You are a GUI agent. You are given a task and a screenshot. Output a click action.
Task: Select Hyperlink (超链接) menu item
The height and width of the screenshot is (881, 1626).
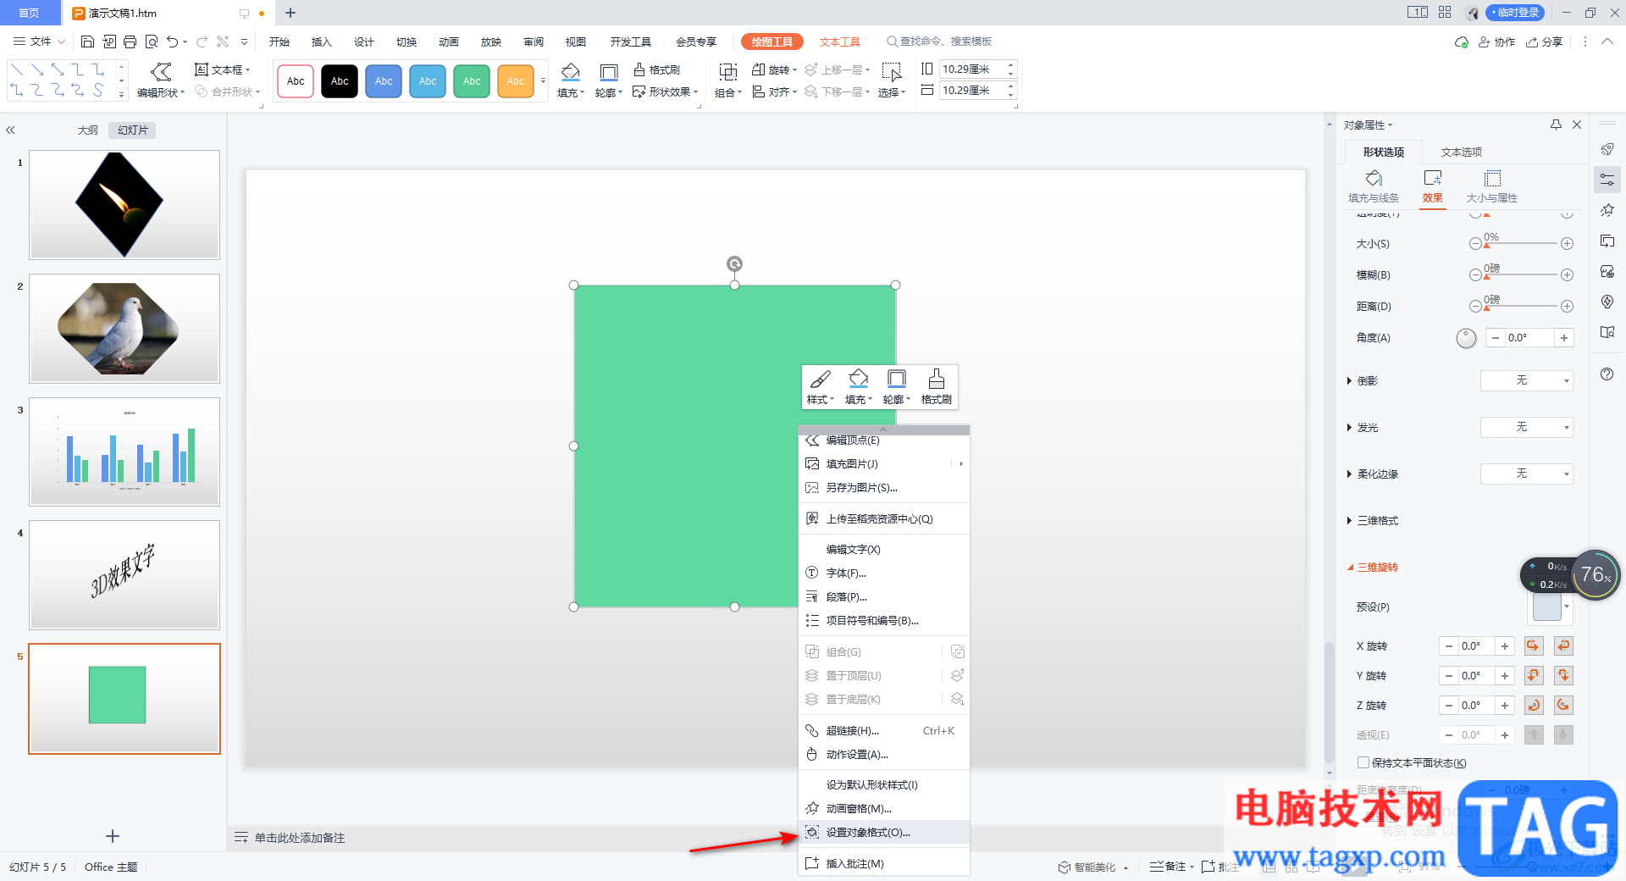pos(884,730)
